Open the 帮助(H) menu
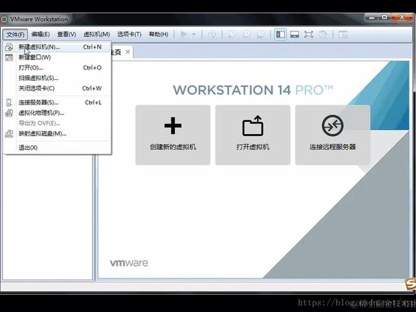The height and width of the screenshot is (312, 416). click(159, 34)
